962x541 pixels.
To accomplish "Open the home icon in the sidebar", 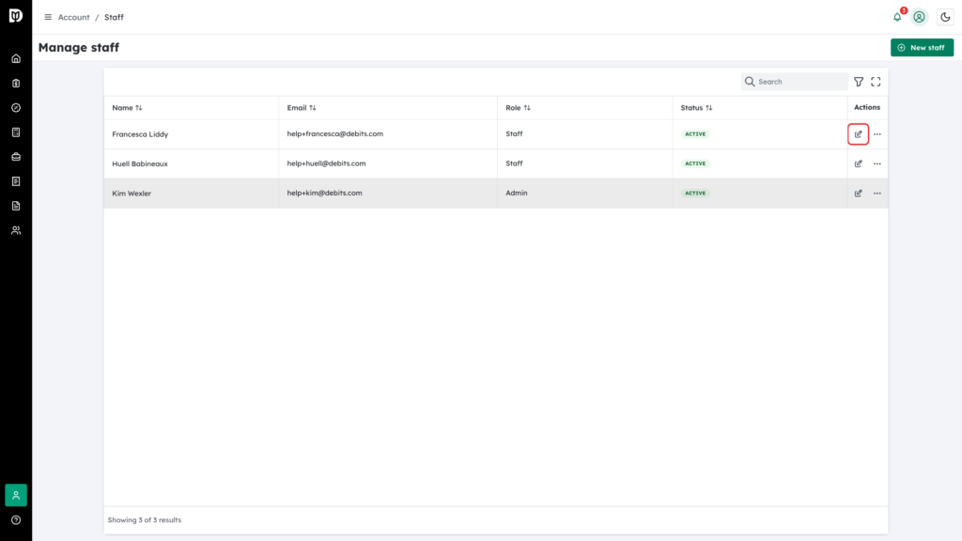I will 16,59.
